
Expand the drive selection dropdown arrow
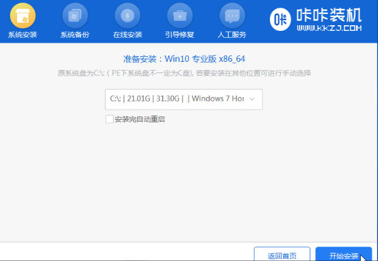point(252,99)
